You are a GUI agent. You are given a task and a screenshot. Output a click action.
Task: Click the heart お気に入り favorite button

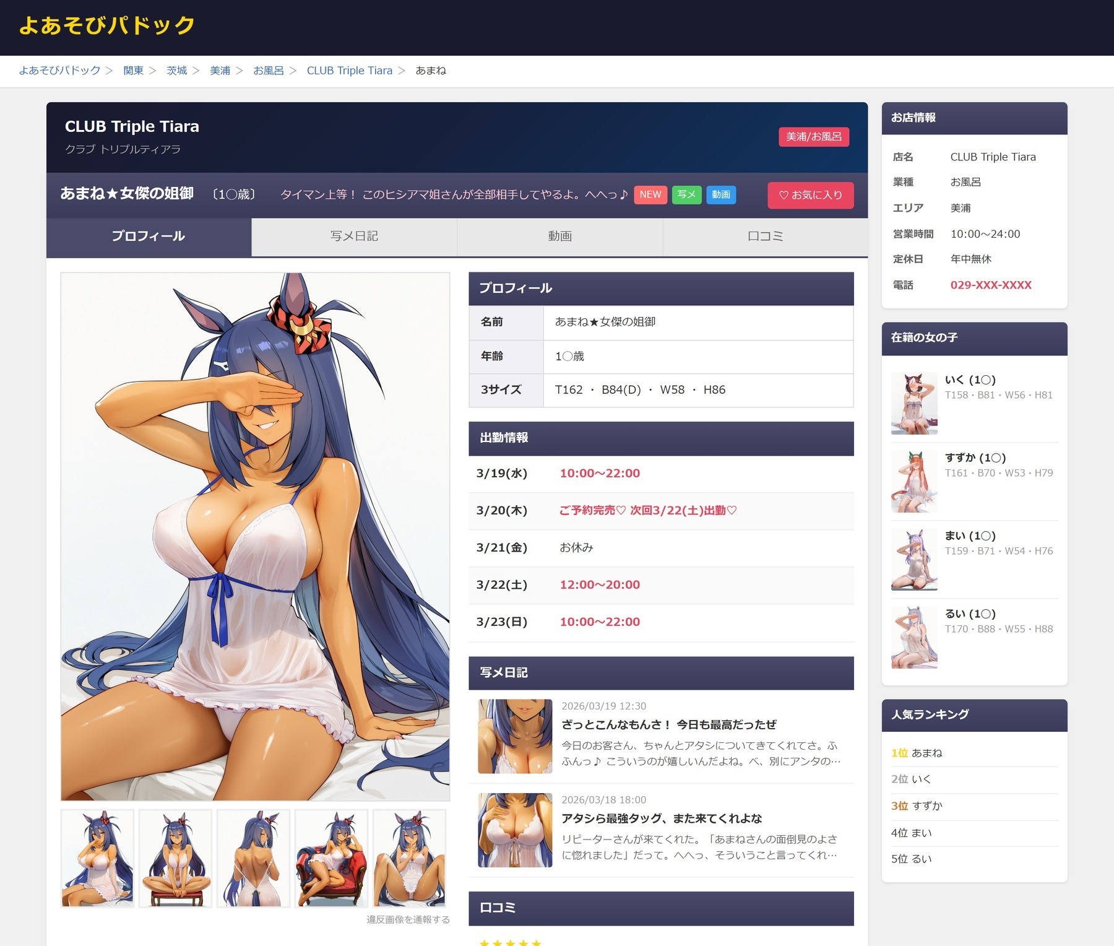pyautogui.click(x=810, y=195)
